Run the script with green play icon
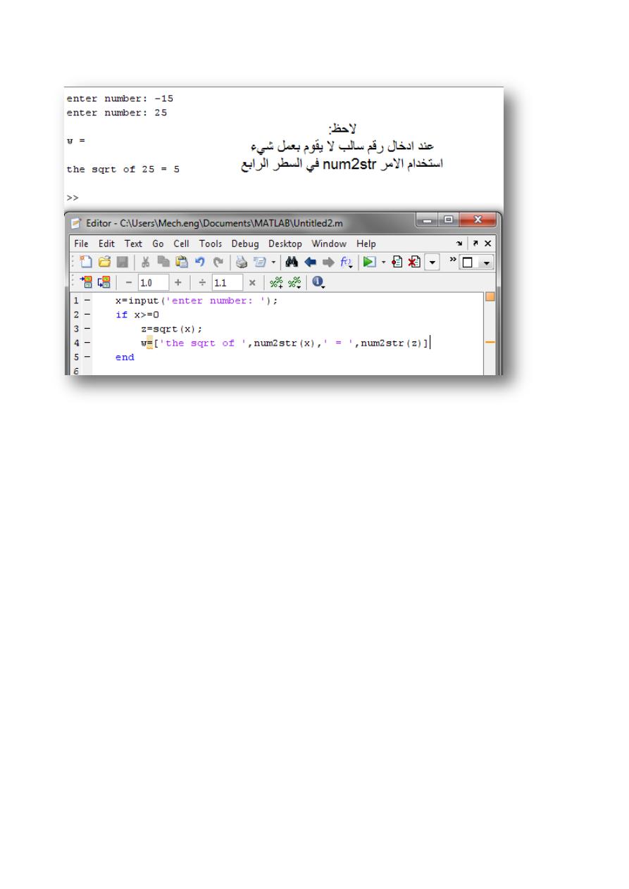The image size is (629, 889). point(369,262)
